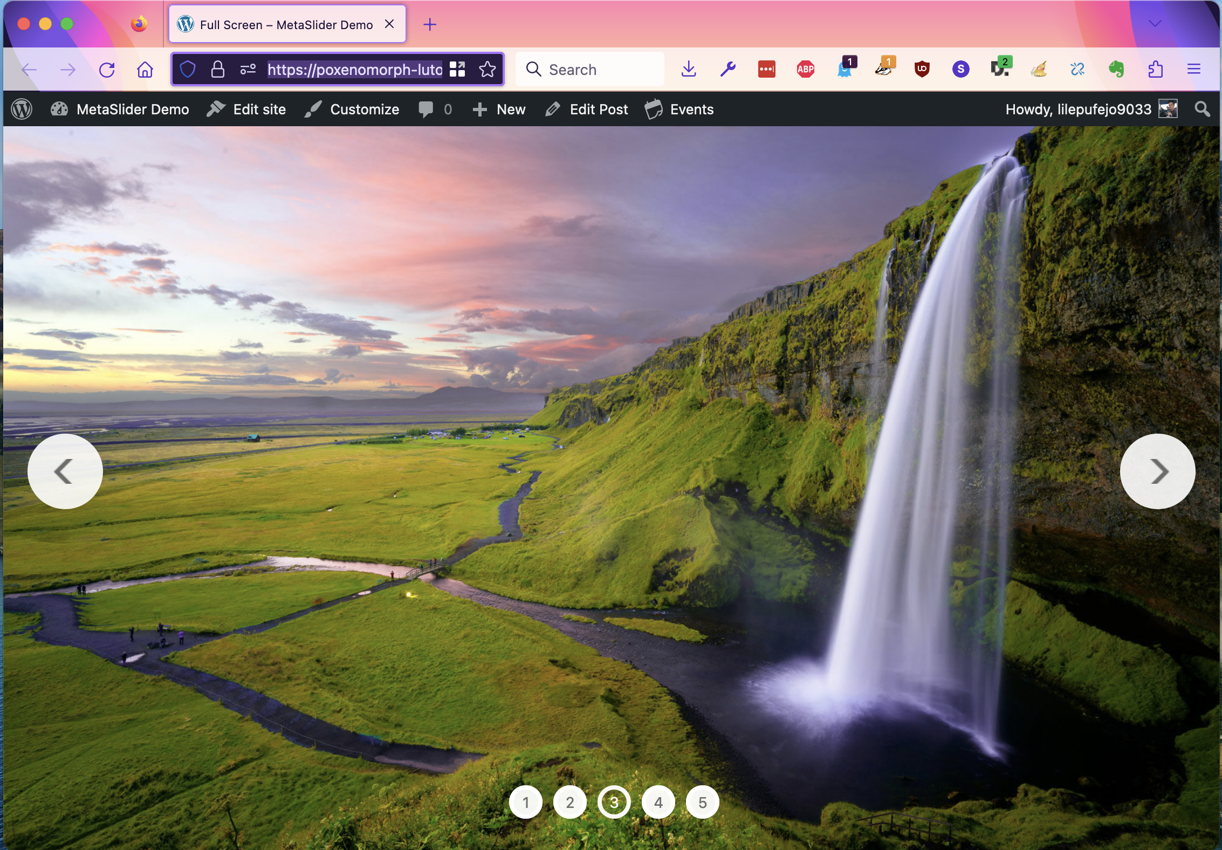Go to slide 1 in pagination
The height and width of the screenshot is (850, 1222).
coord(526,803)
